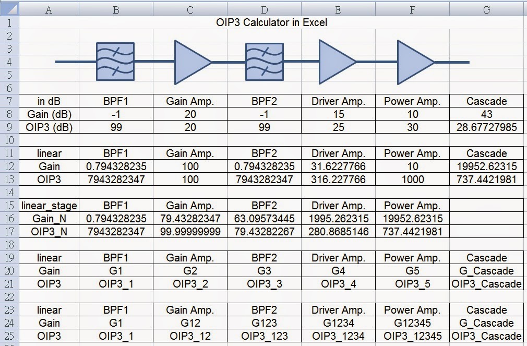527x346 pixels.
Task: Select the cell showing 19952.62315 under Cascade
Action: point(486,166)
